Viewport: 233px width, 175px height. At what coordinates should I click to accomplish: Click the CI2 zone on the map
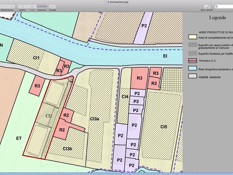(x=49, y=116)
